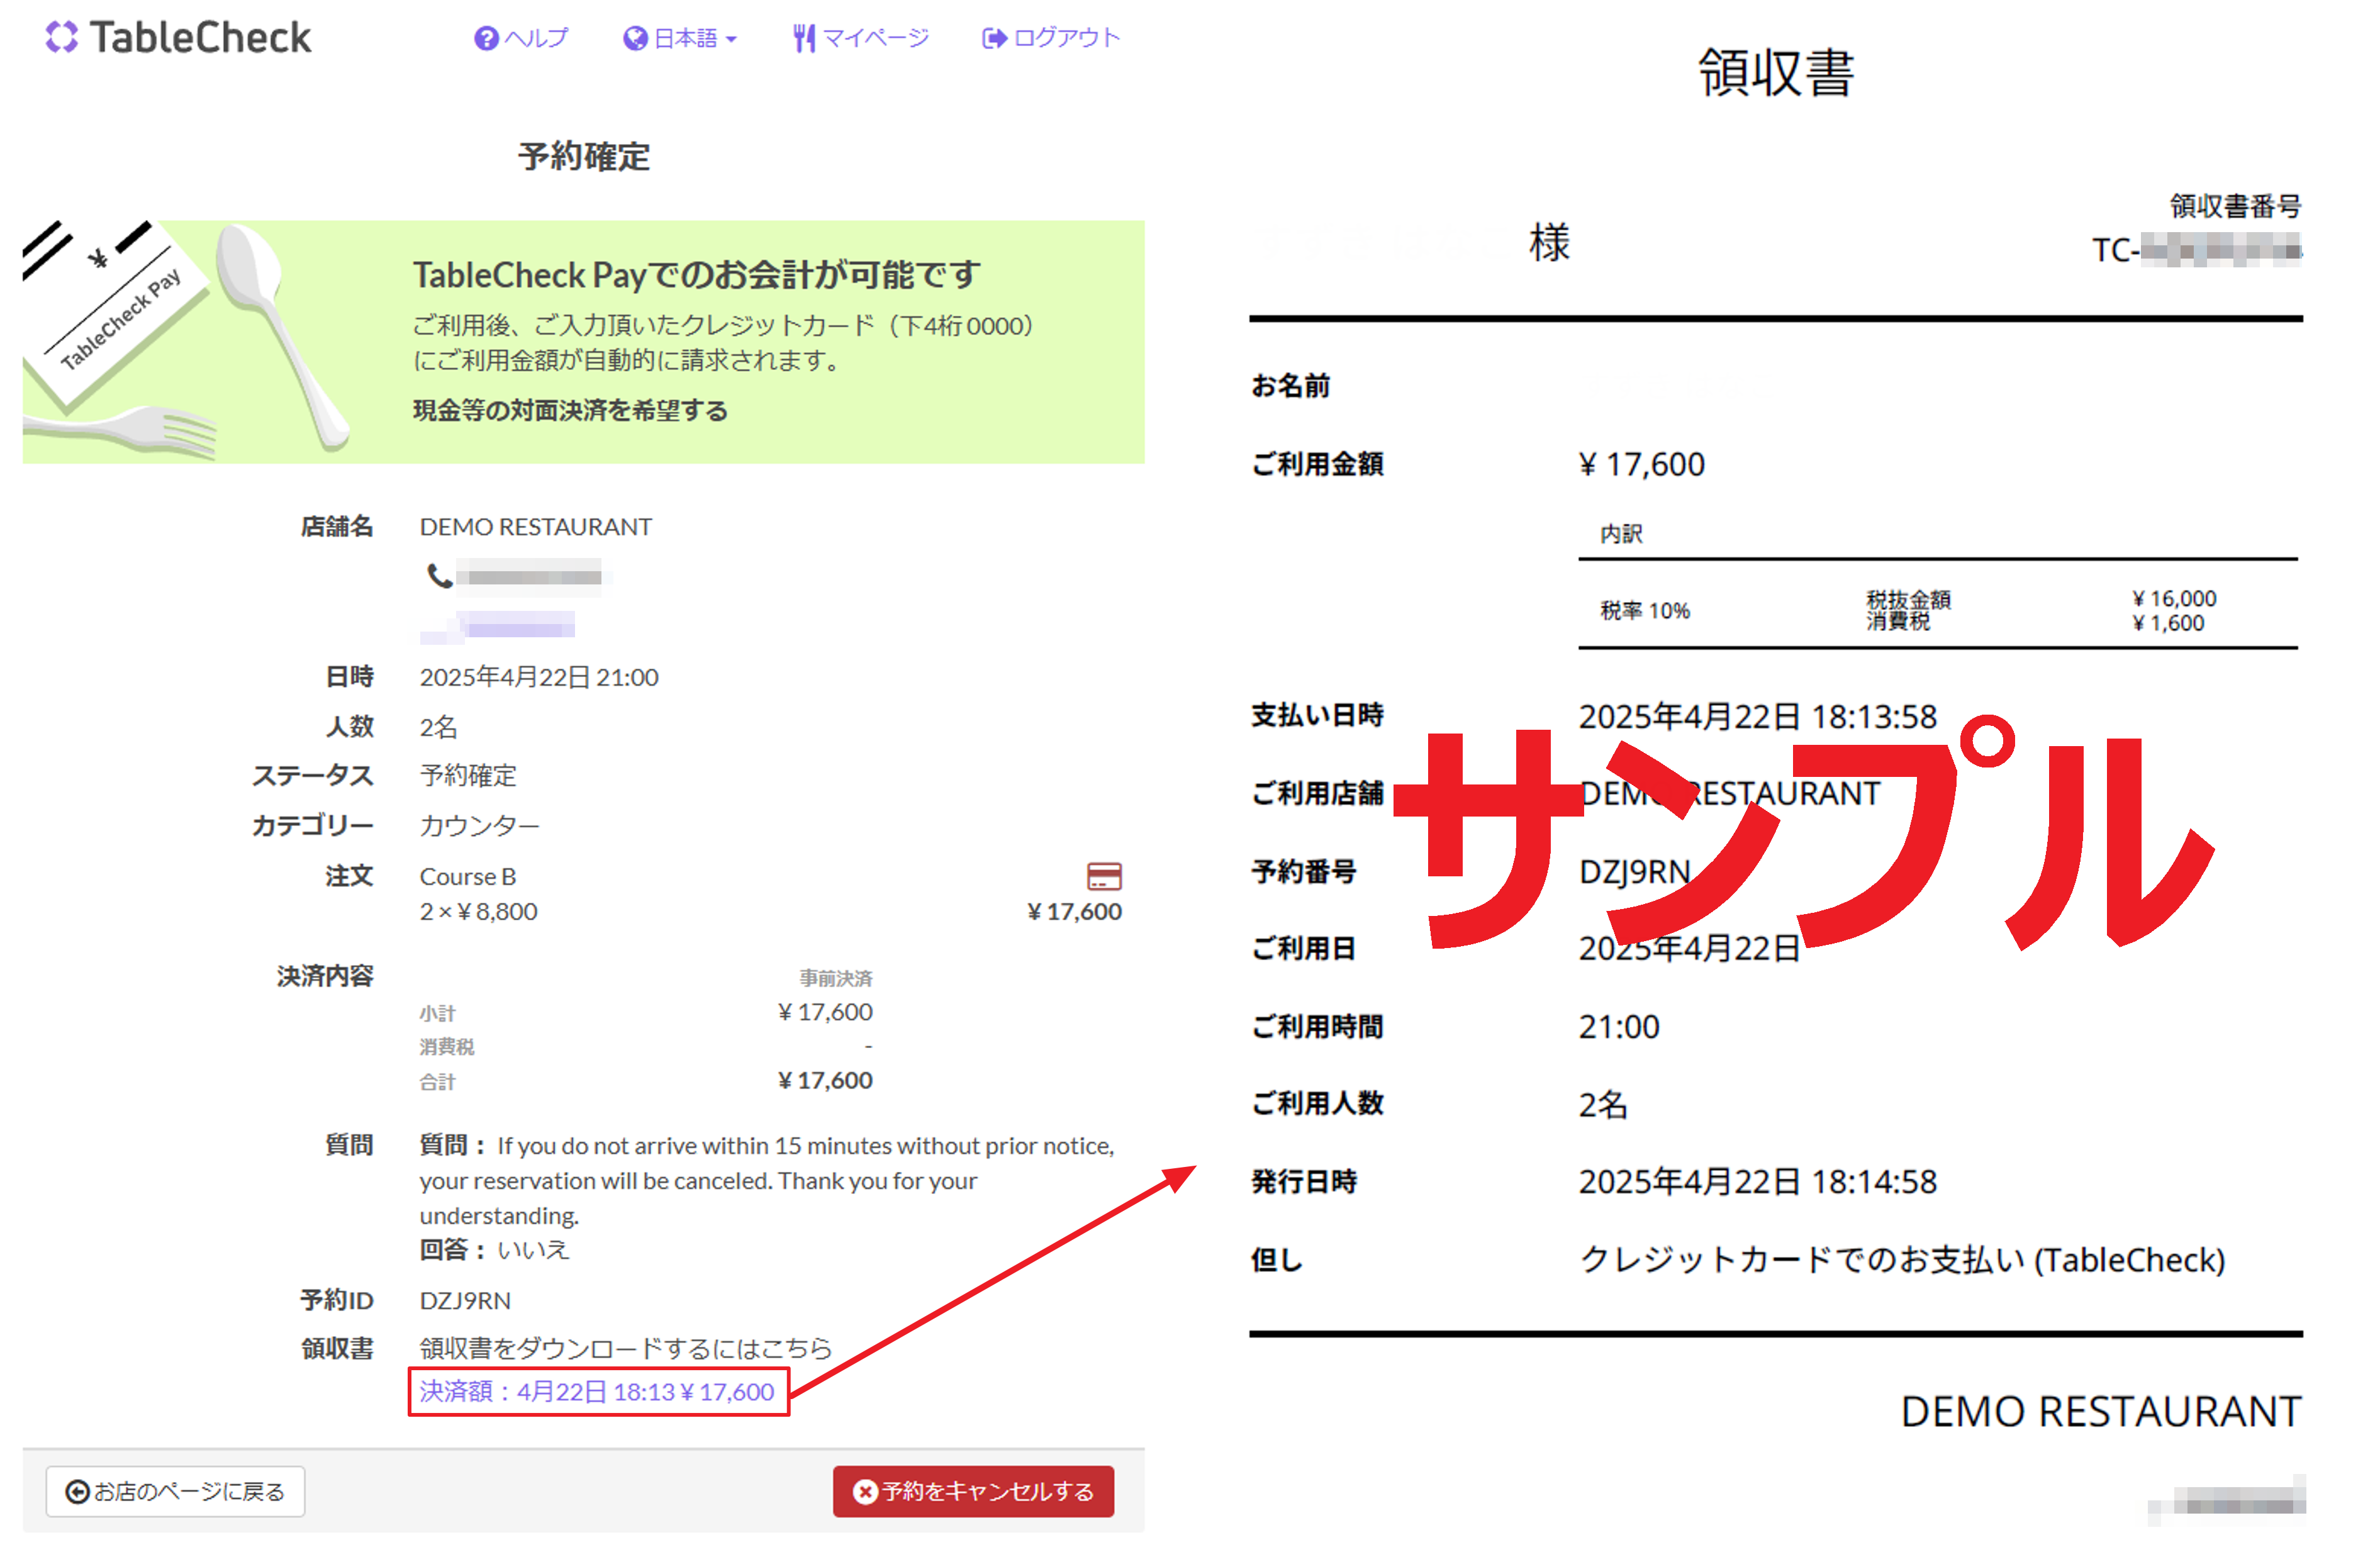Open the ヘルプ help link
The height and width of the screenshot is (1557, 2380).
point(521,38)
